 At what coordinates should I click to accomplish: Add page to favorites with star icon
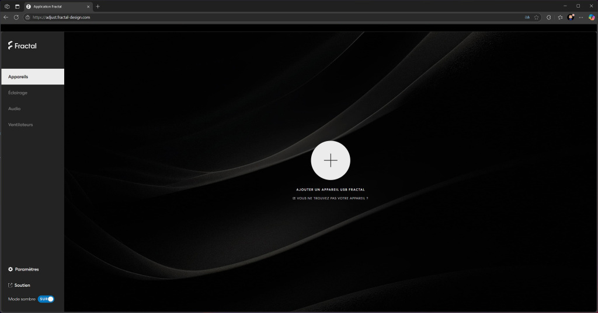536,17
